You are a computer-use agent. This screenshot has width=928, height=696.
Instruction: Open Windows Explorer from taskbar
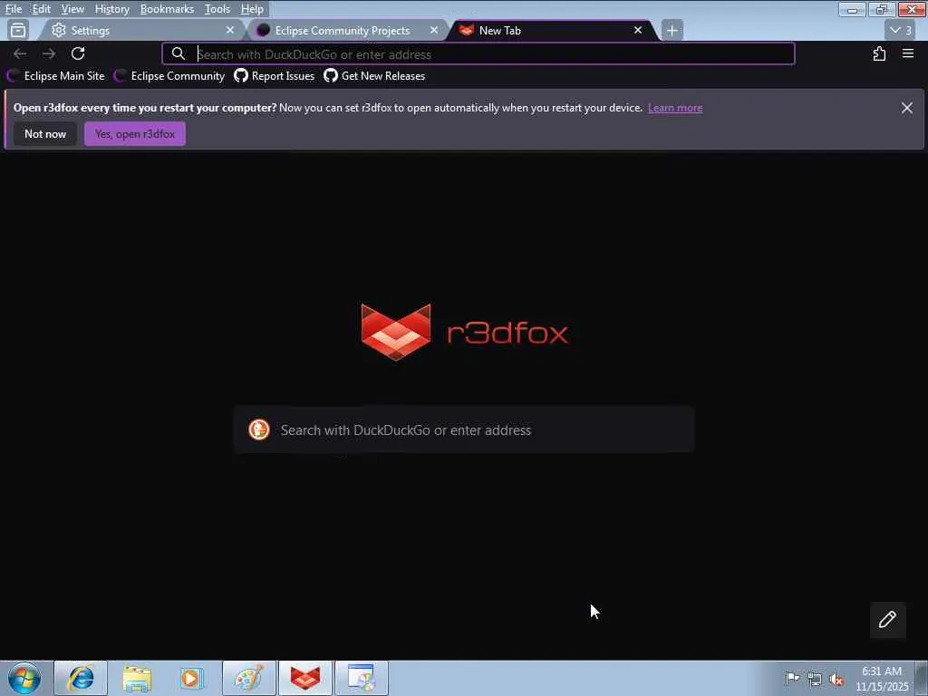(137, 678)
